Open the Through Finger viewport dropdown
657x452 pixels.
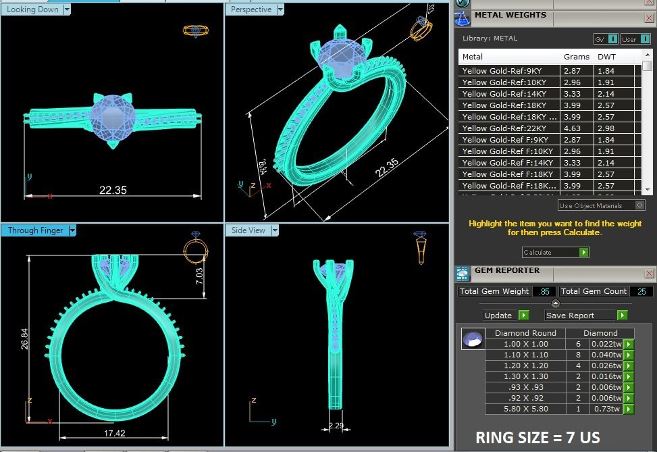[x=72, y=230]
